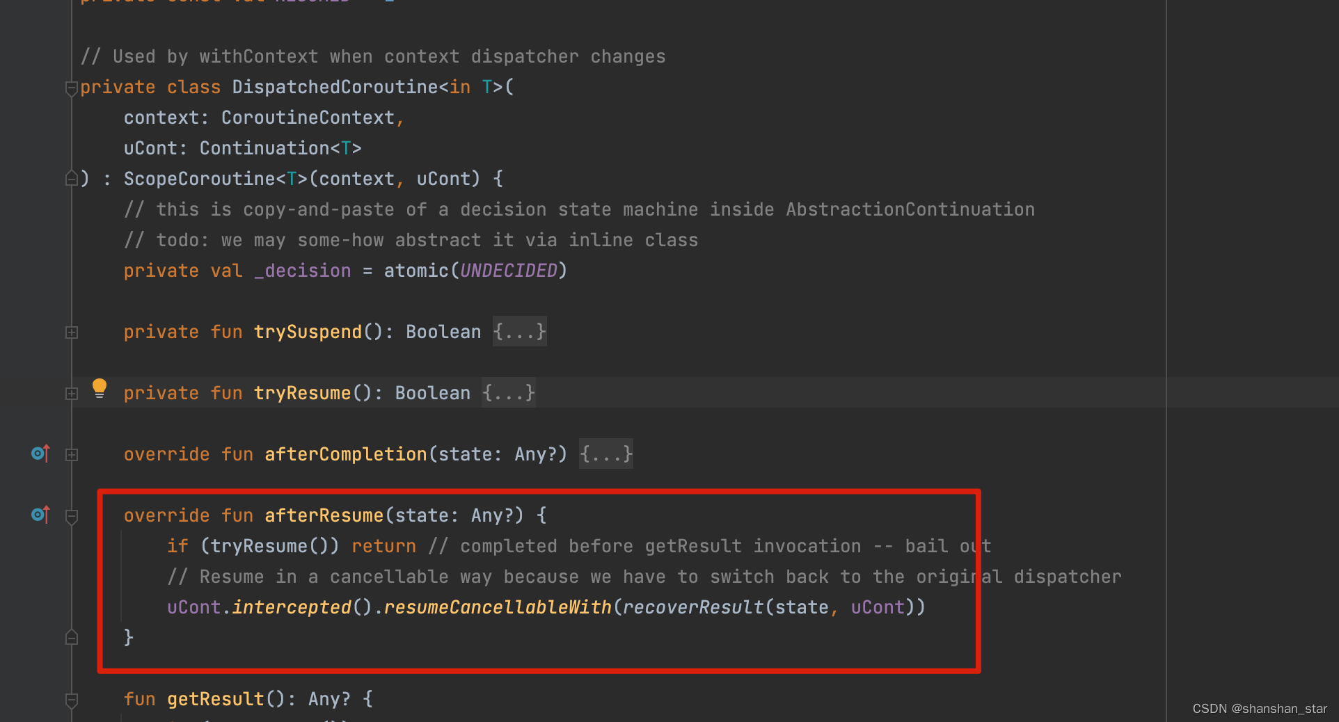Click the intercepted() call

point(303,607)
